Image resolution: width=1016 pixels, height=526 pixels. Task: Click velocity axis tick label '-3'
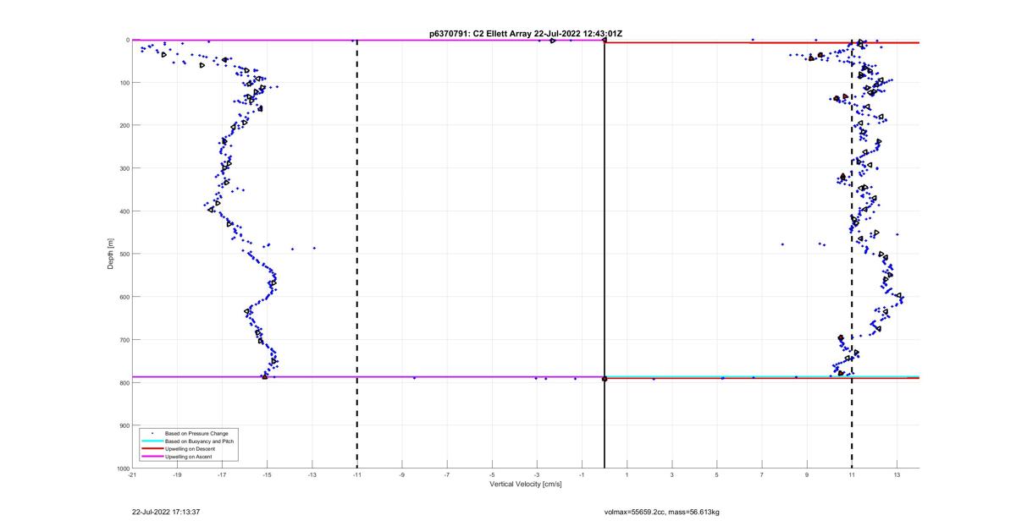[537, 475]
